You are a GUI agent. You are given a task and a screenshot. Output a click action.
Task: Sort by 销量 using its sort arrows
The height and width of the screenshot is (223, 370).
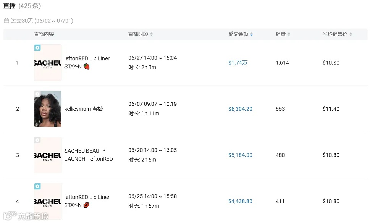click(x=289, y=34)
